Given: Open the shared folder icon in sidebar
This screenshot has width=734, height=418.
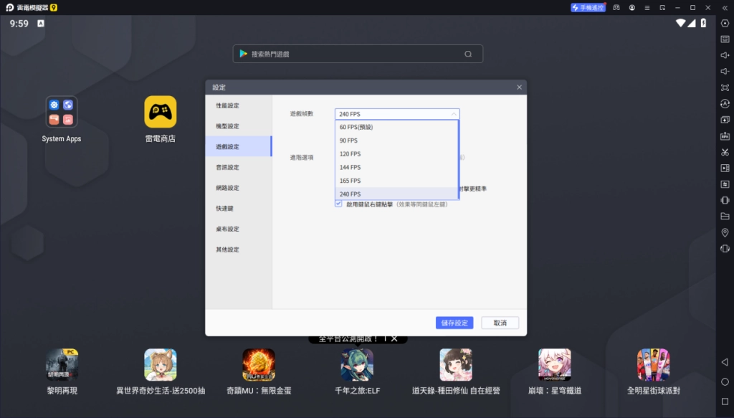Looking at the screenshot, I should point(725,217).
